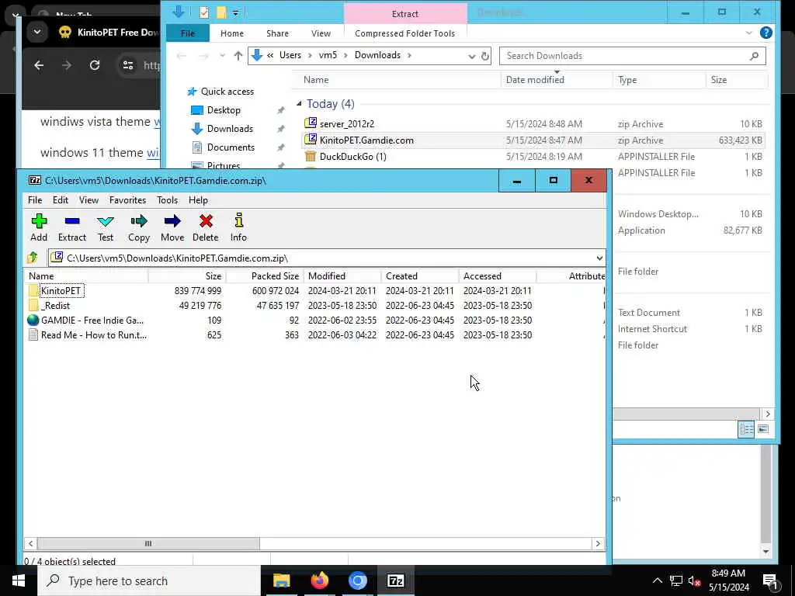Click the Explorer horizontal scroll right arrow

tap(768, 414)
